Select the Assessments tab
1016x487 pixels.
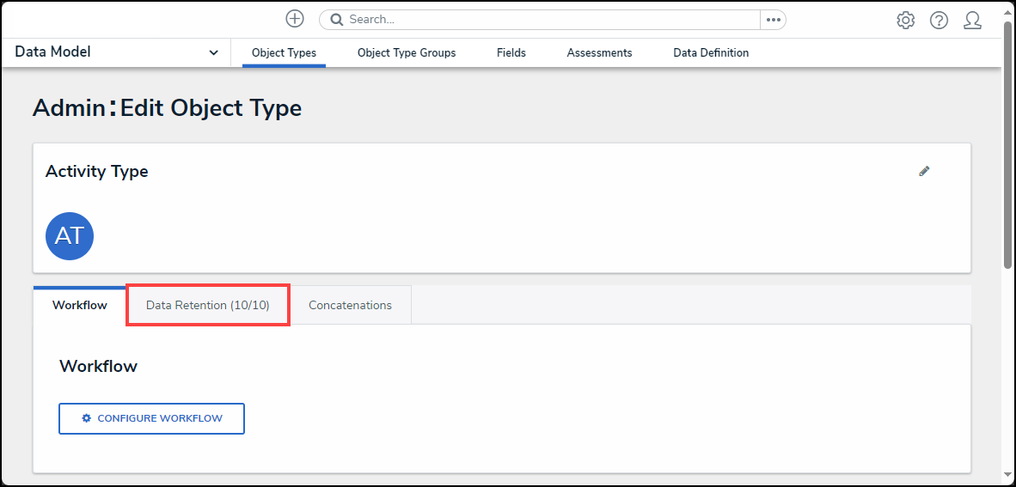pyautogui.click(x=599, y=53)
